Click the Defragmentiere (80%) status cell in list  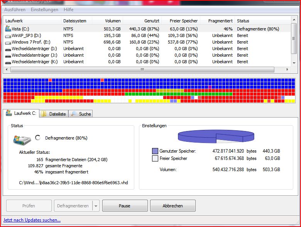point(258,29)
